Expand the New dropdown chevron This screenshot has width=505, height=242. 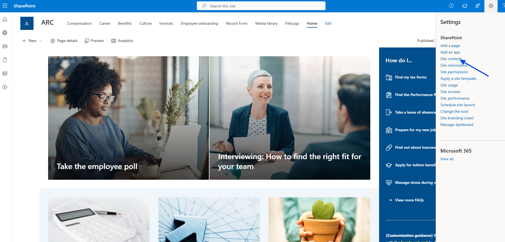click(41, 41)
